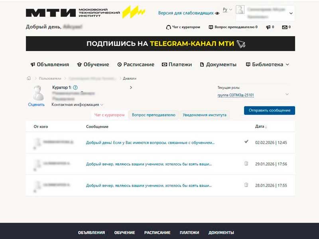Image resolution: width=319 pixels, height=239 pixels.
Task: Open the Платежи menu item
Action: point(177,65)
